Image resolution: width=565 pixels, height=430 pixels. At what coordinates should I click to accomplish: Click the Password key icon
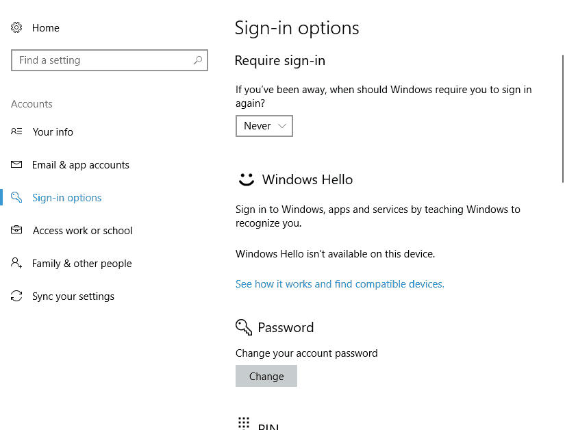(244, 327)
